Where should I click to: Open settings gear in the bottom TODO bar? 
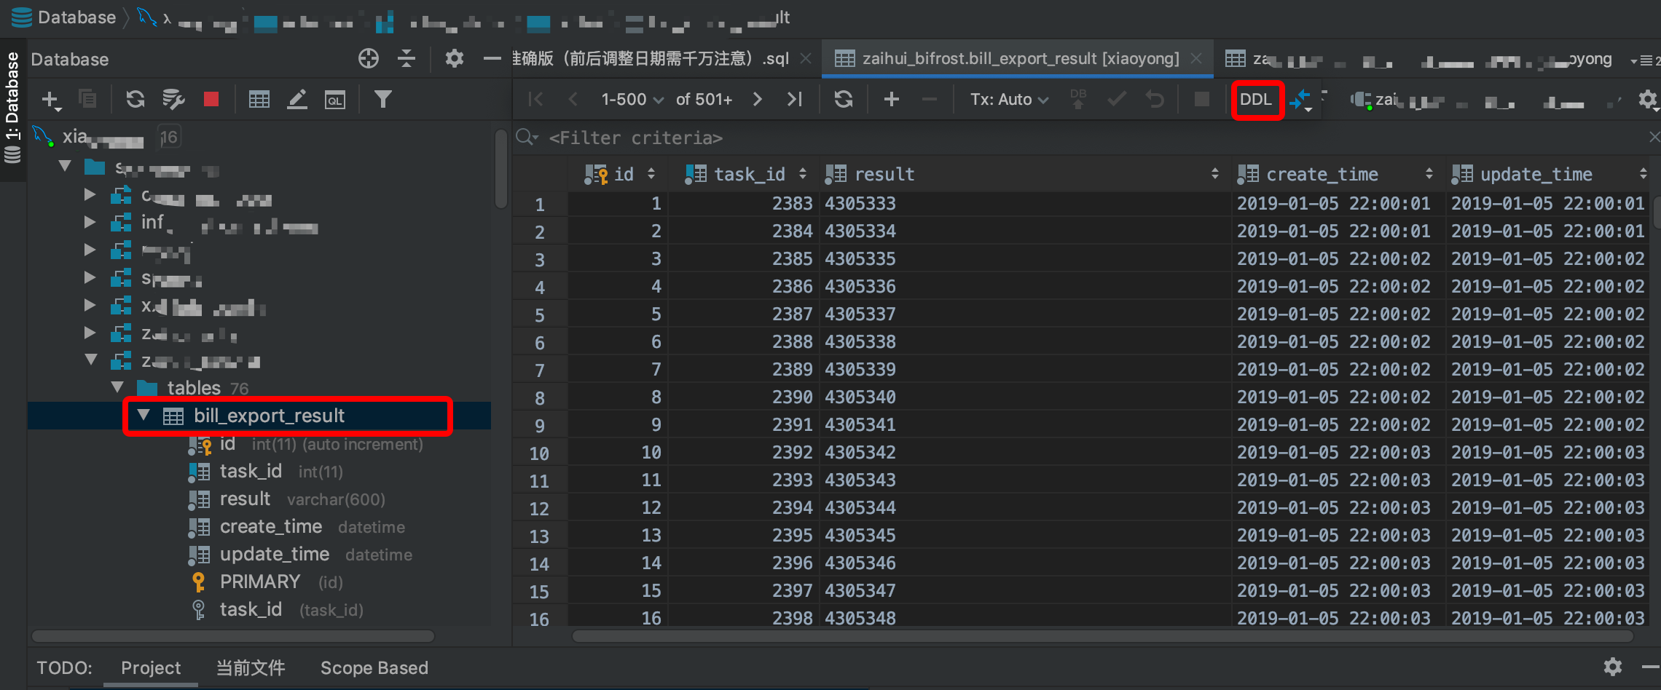point(1613,666)
